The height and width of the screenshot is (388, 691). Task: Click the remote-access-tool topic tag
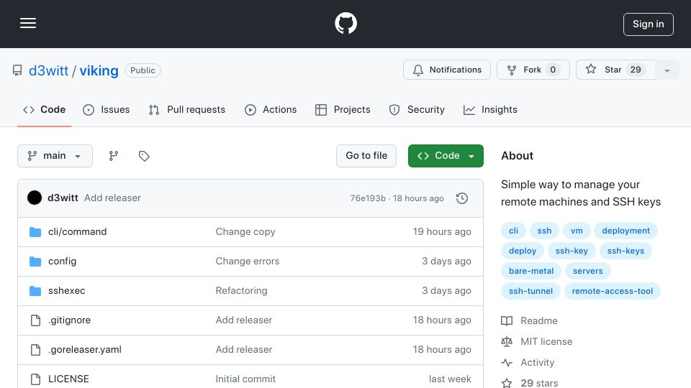[612, 291]
